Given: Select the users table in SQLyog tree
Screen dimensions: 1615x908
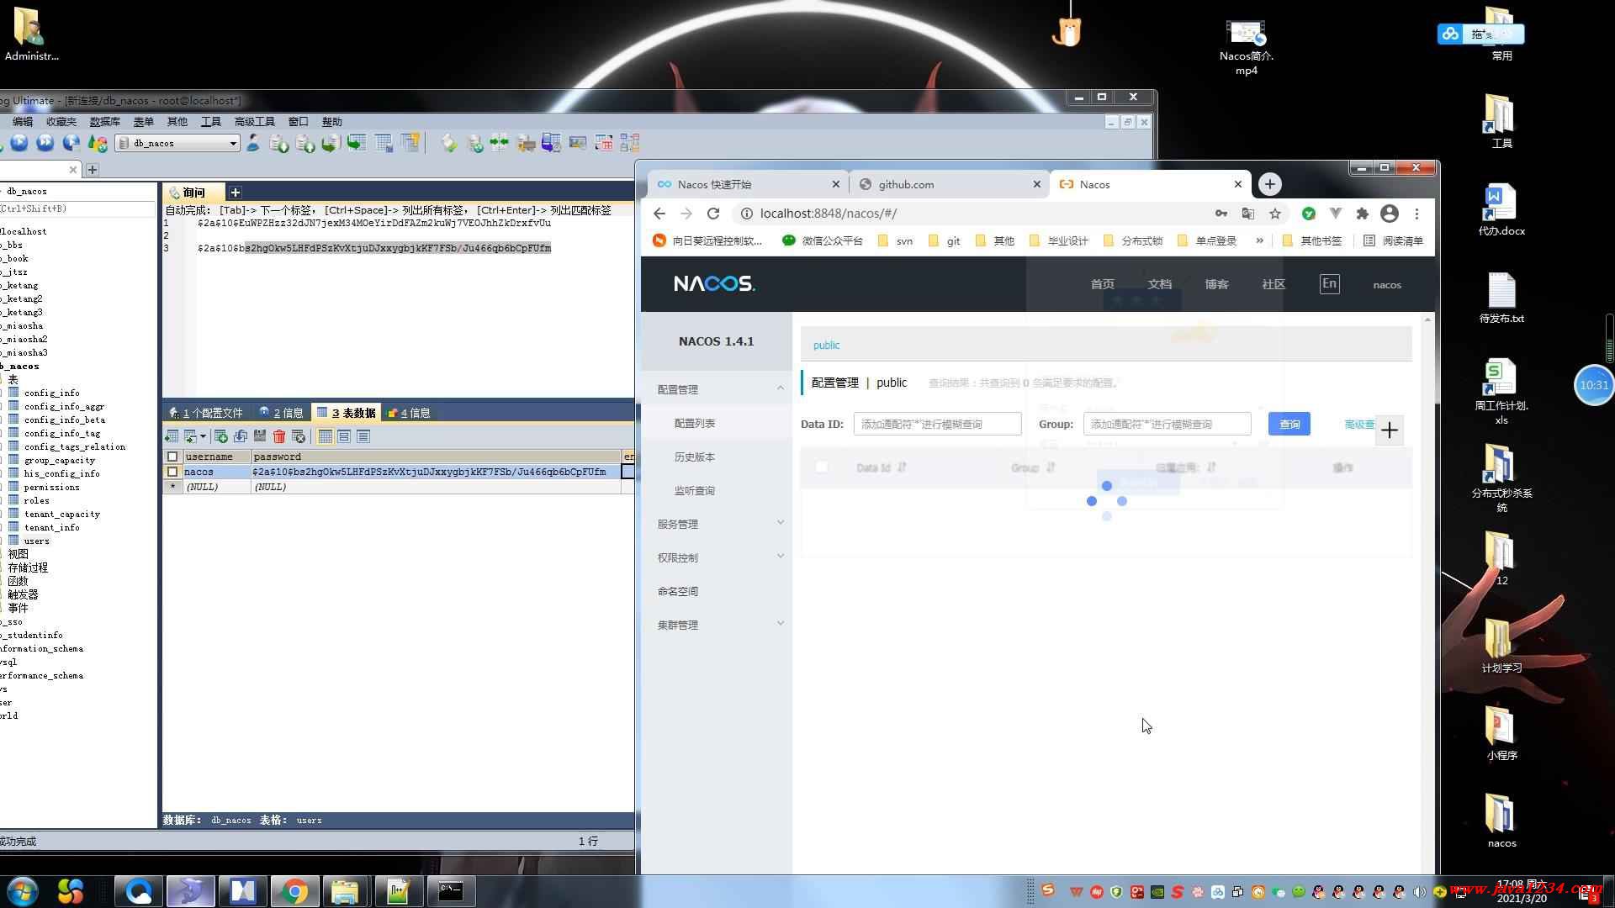Looking at the screenshot, I should click(36, 541).
